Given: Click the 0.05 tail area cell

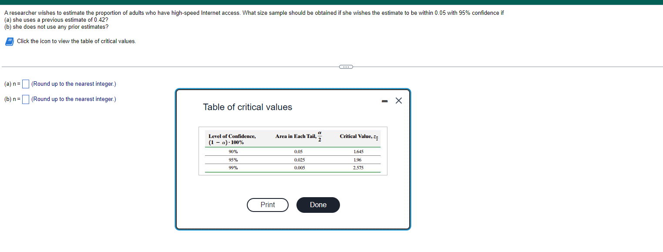Looking at the screenshot, I should point(298,151).
